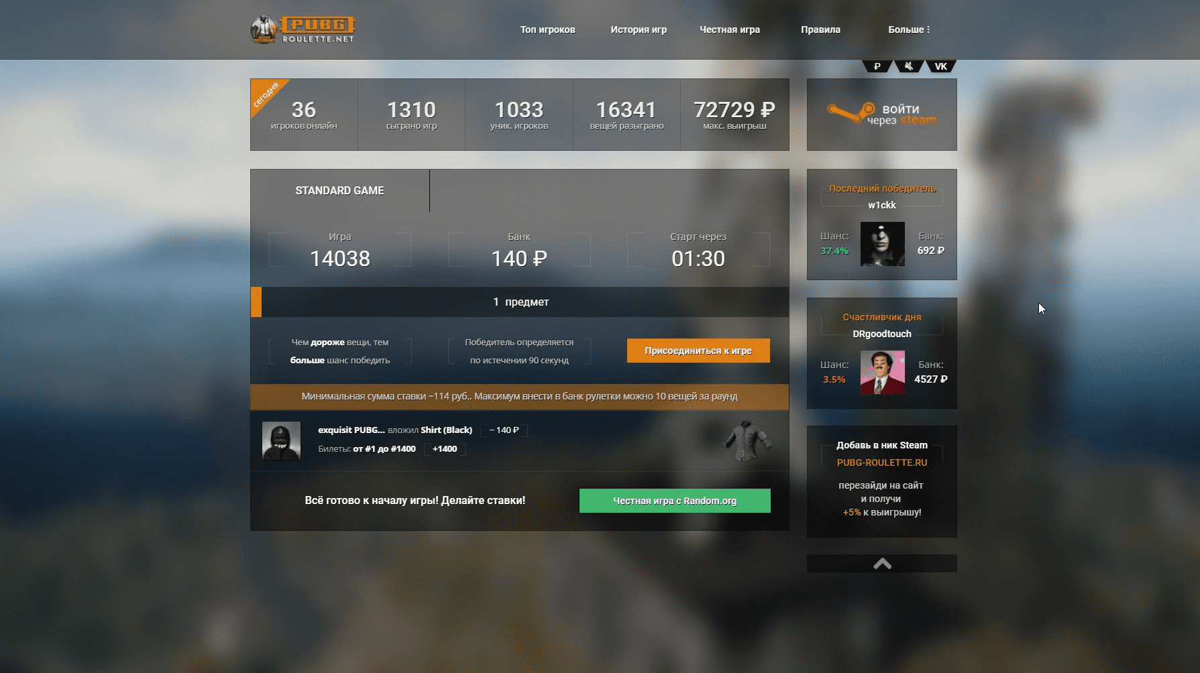Open История игр page
Image resolution: width=1200 pixels, height=673 pixels.
pos(639,29)
